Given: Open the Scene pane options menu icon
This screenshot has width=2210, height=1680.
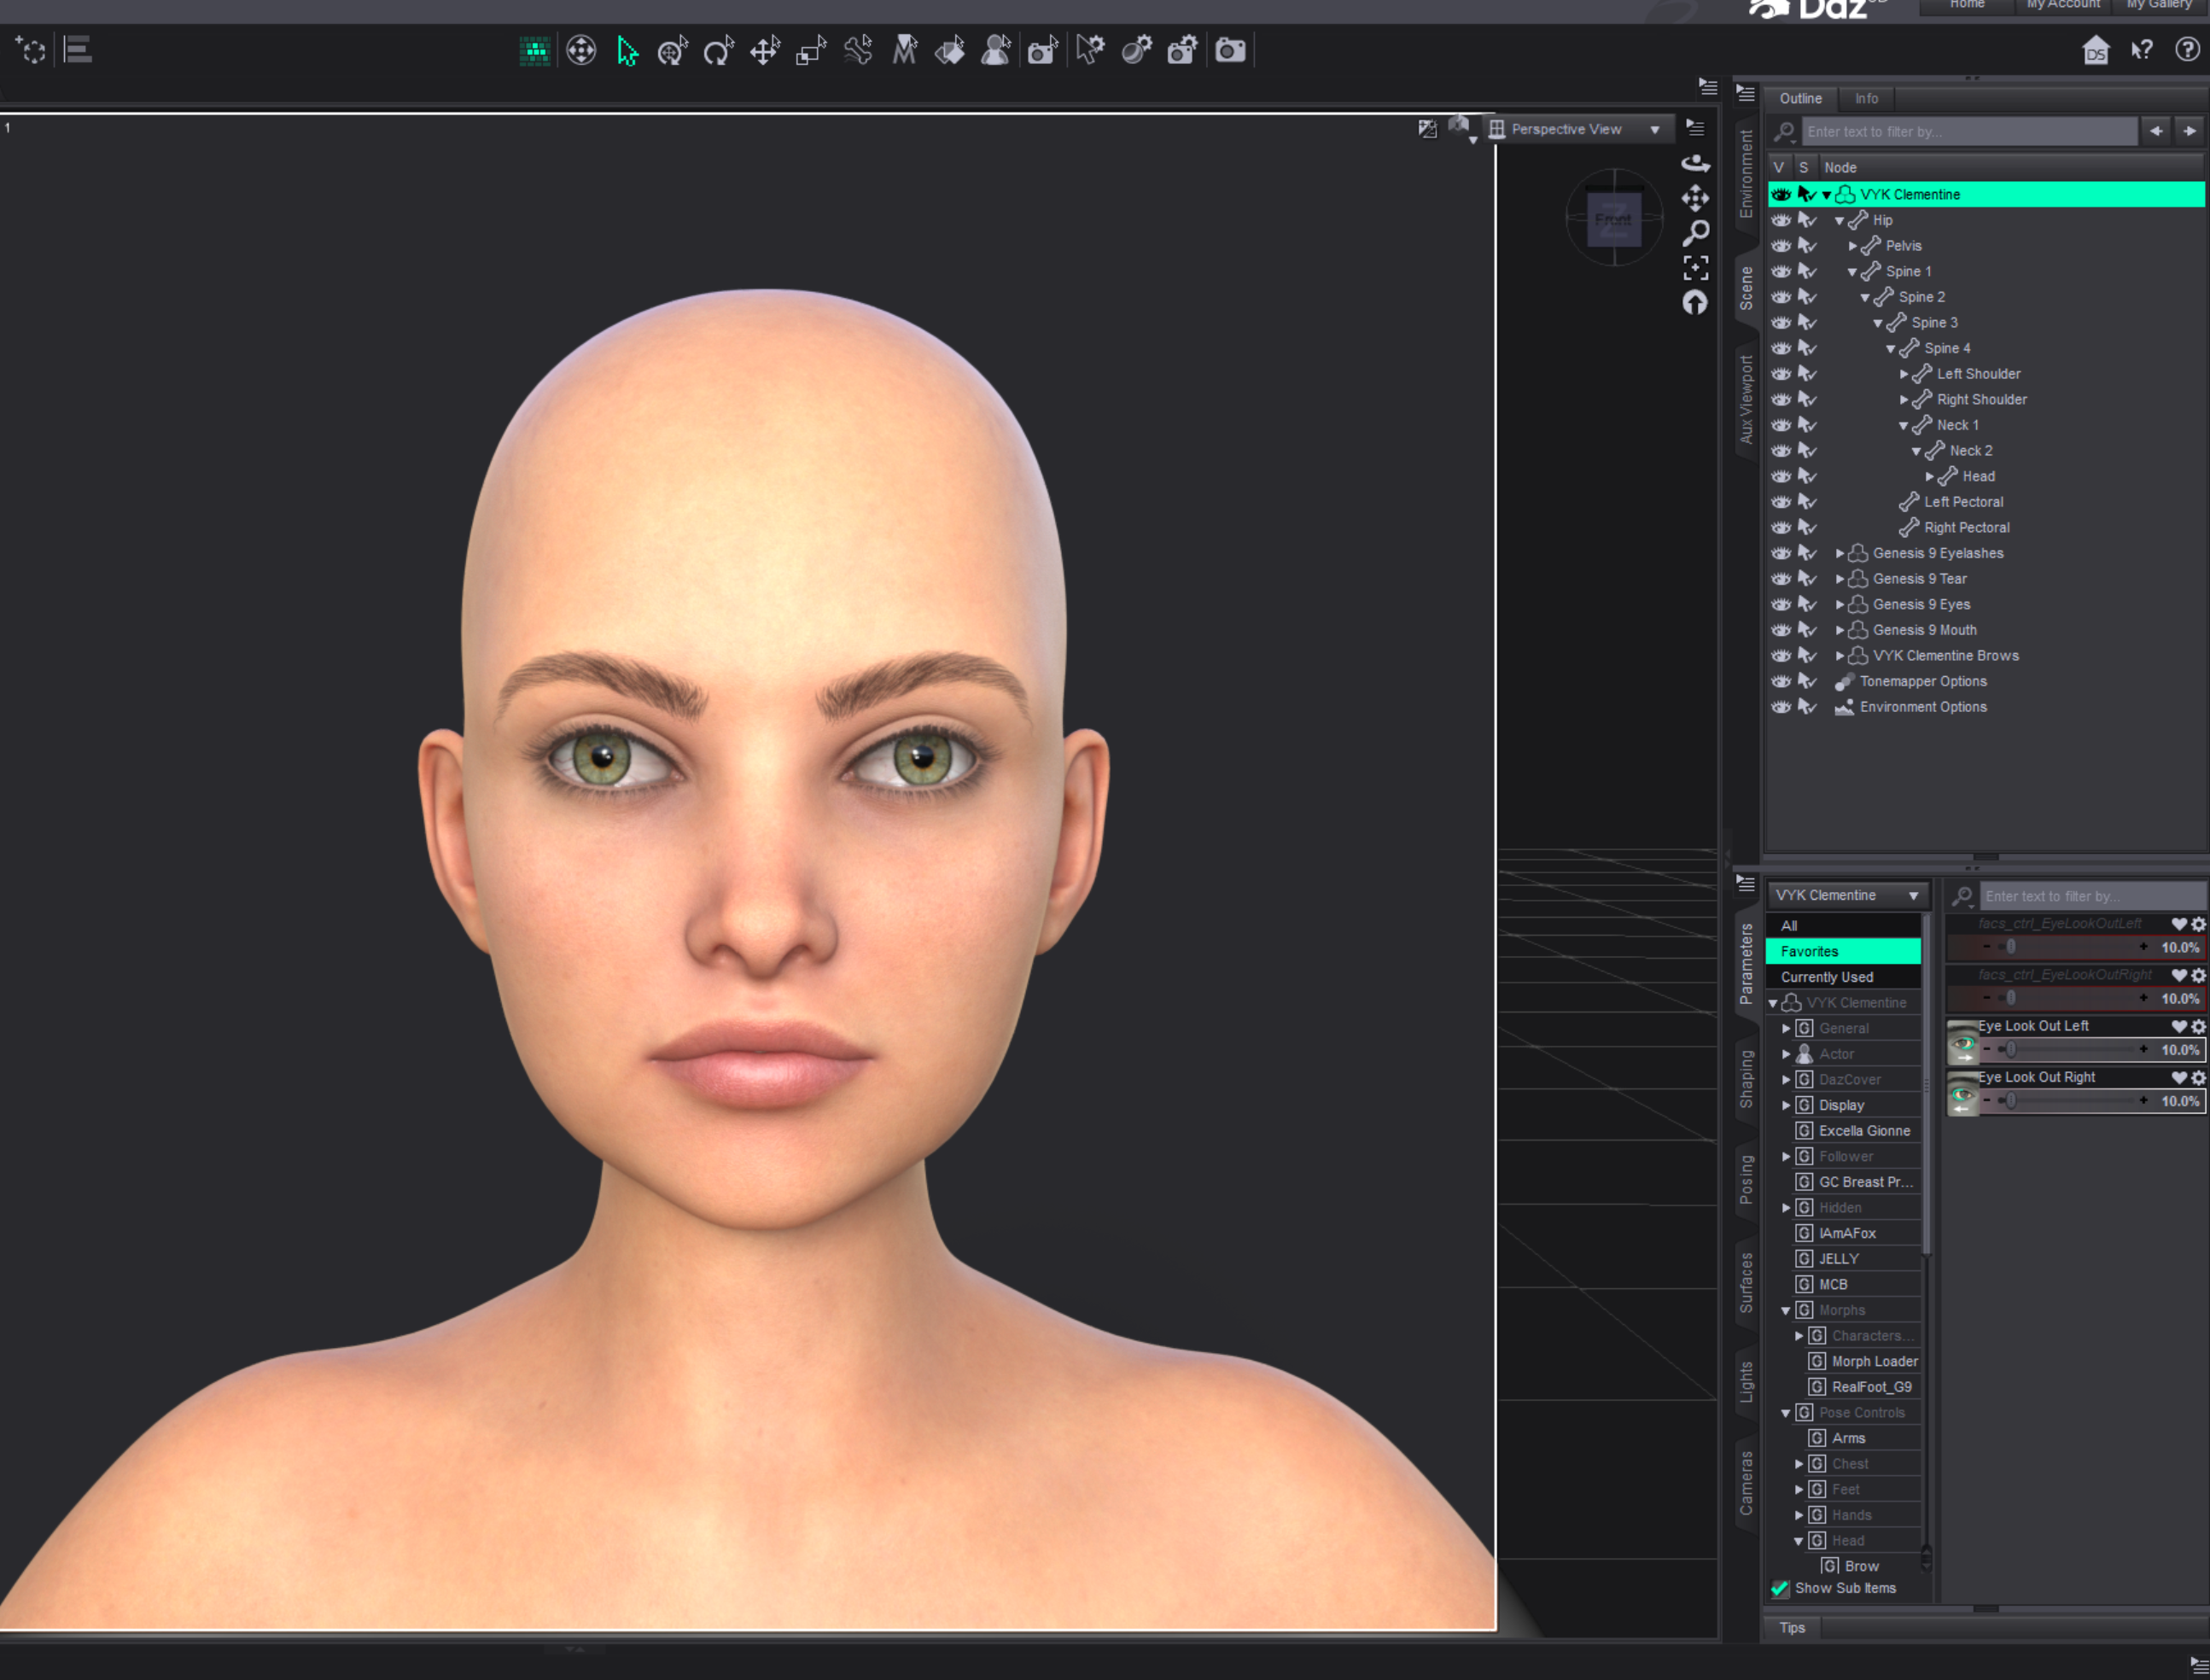Looking at the screenshot, I should [1745, 93].
